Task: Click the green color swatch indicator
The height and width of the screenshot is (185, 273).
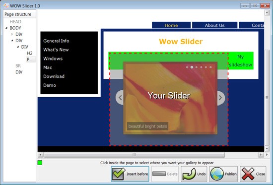Action: (40, 163)
